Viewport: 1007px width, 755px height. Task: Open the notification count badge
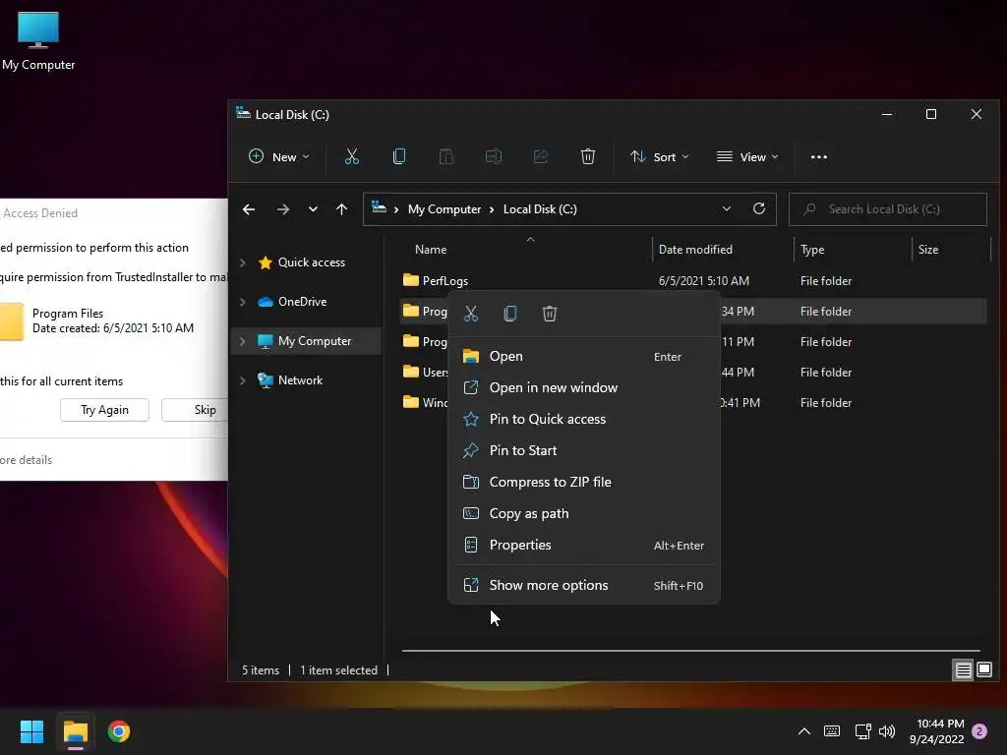click(979, 731)
